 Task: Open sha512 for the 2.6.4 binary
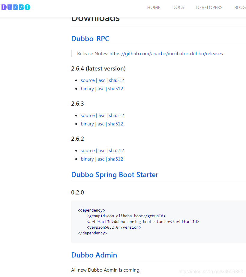[115, 89]
